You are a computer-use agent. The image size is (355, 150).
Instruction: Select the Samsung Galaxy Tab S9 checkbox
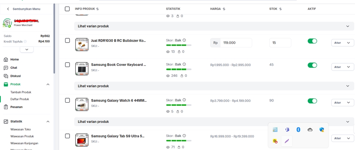[67, 136]
